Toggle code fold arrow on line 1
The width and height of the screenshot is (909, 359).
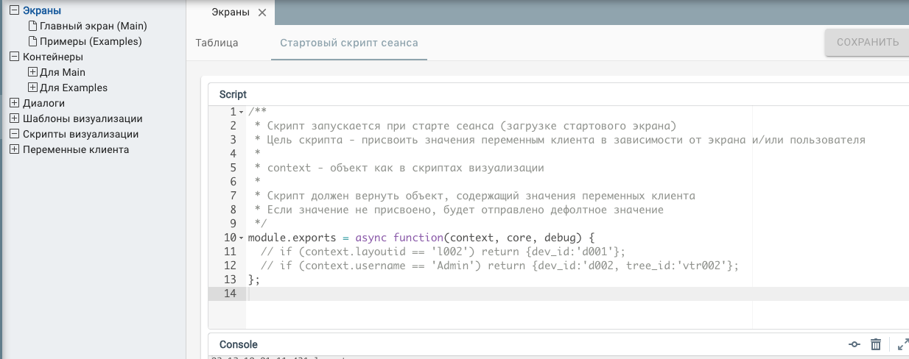tap(241, 112)
